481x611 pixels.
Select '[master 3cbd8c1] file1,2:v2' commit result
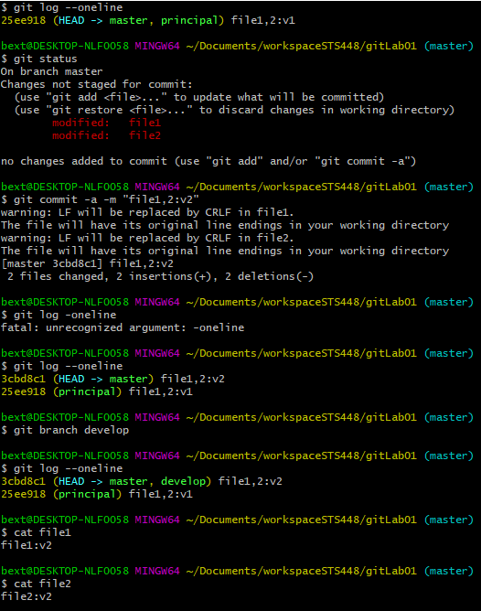coord(87,263)
